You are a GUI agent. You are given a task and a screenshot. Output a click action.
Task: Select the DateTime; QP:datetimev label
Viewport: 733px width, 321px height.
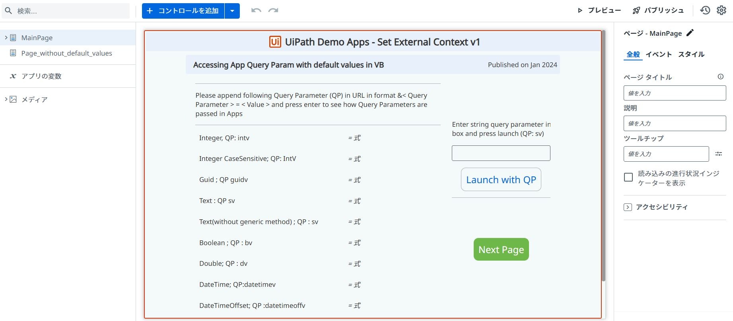pyautogui.click(x=237, y=284)
